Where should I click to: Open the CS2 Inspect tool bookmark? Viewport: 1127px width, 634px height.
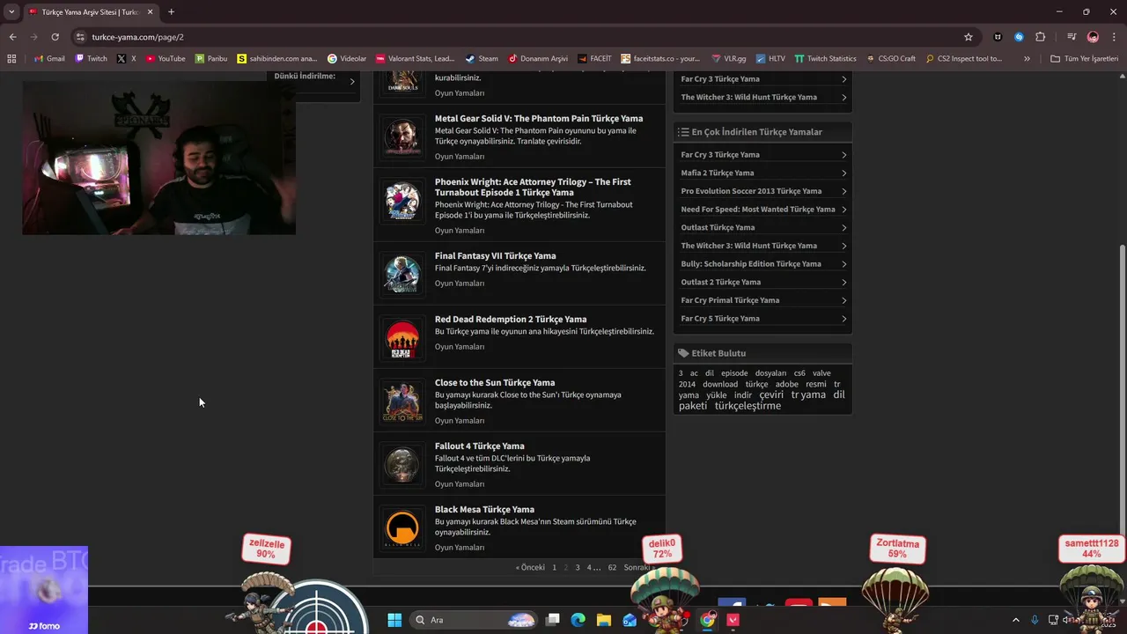tap(964, 58)
